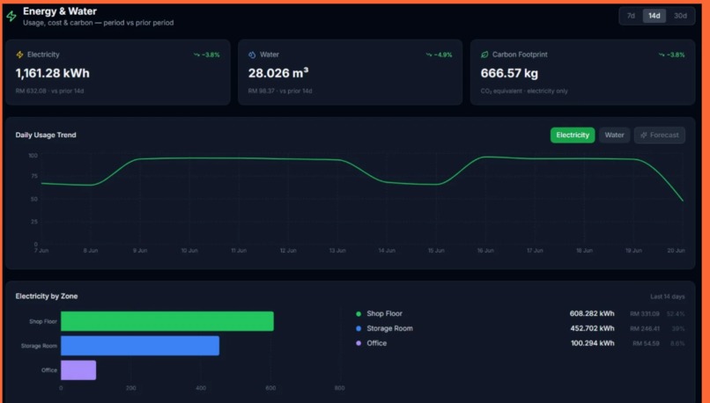The image size is (710, 403).
Task: Click the Daily Usage Trend heading
Action: tap(46, 136)
